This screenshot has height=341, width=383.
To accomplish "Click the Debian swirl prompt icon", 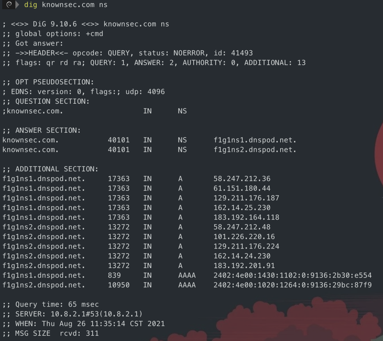I will [x=9, y=5].
